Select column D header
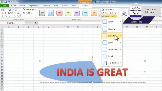 (x=38, y=27)
